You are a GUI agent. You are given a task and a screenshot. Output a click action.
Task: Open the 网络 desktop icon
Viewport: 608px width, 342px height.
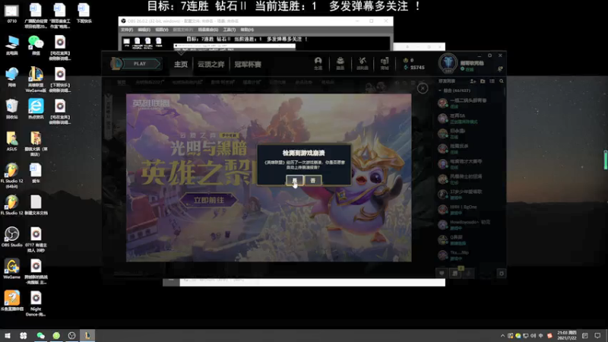coord(11,78)
